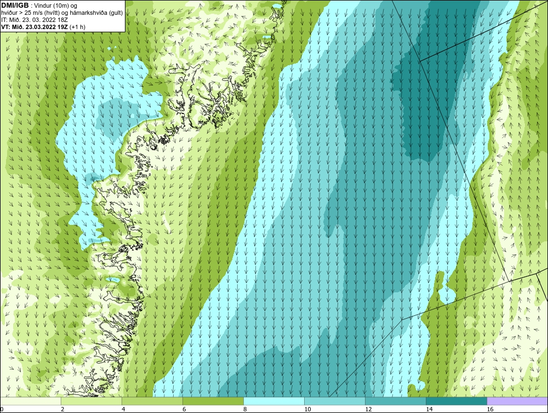Click the 12–14 m/s teal legend color
The width and height of the screenshot is (548, 413).
[395, 401]
